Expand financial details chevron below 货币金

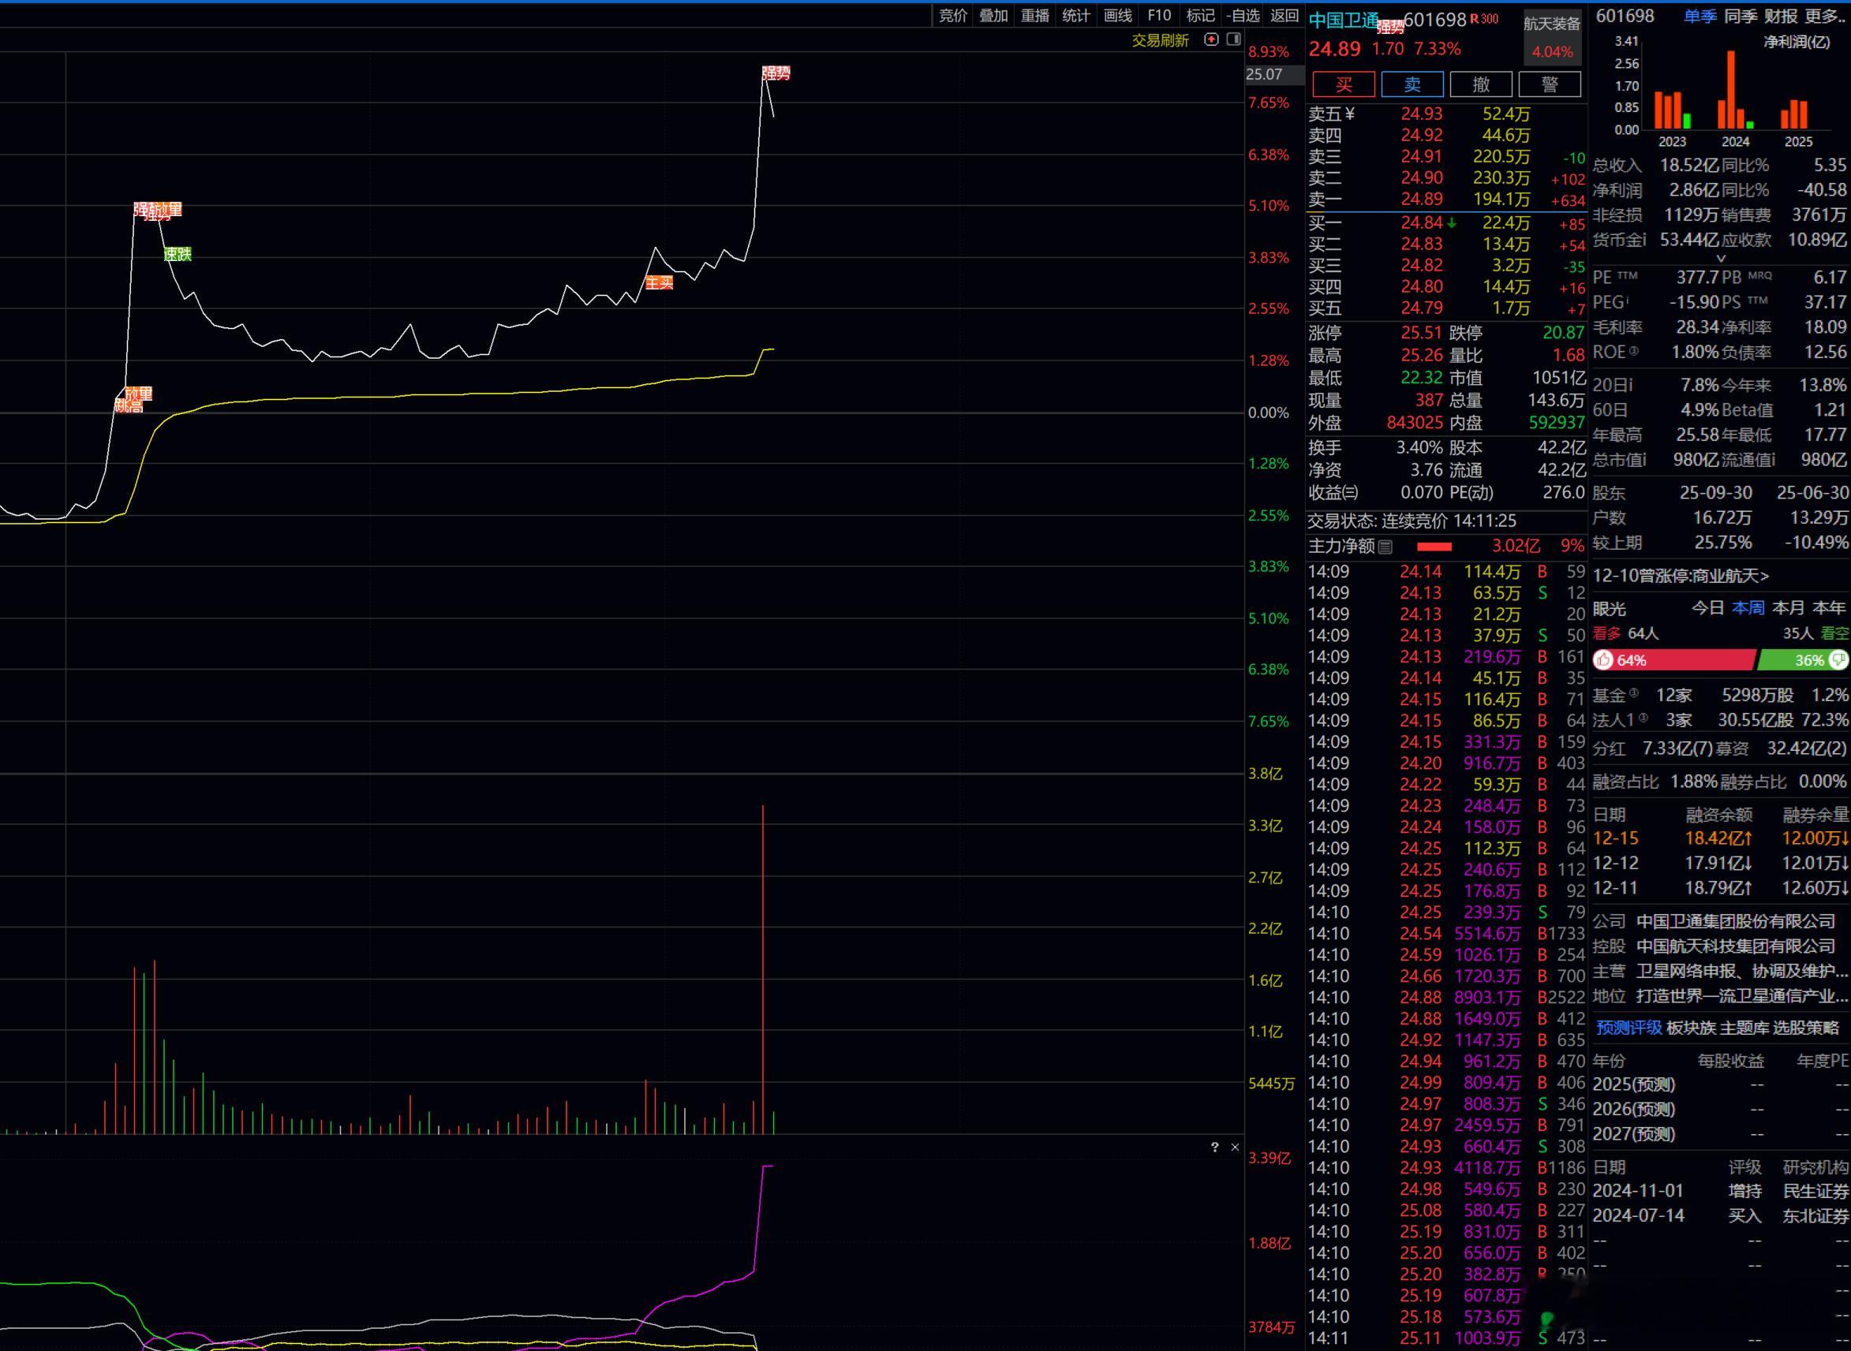coord(1720,259)
